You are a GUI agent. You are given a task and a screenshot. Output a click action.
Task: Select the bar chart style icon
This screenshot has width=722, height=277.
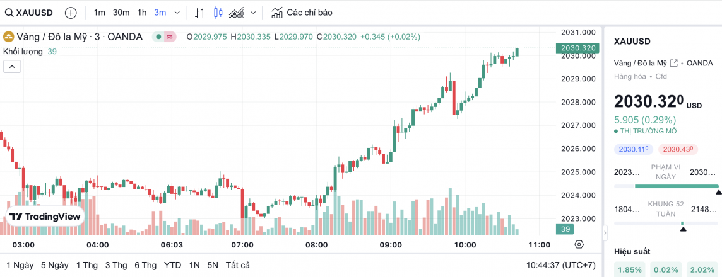[x=200, y=13]
